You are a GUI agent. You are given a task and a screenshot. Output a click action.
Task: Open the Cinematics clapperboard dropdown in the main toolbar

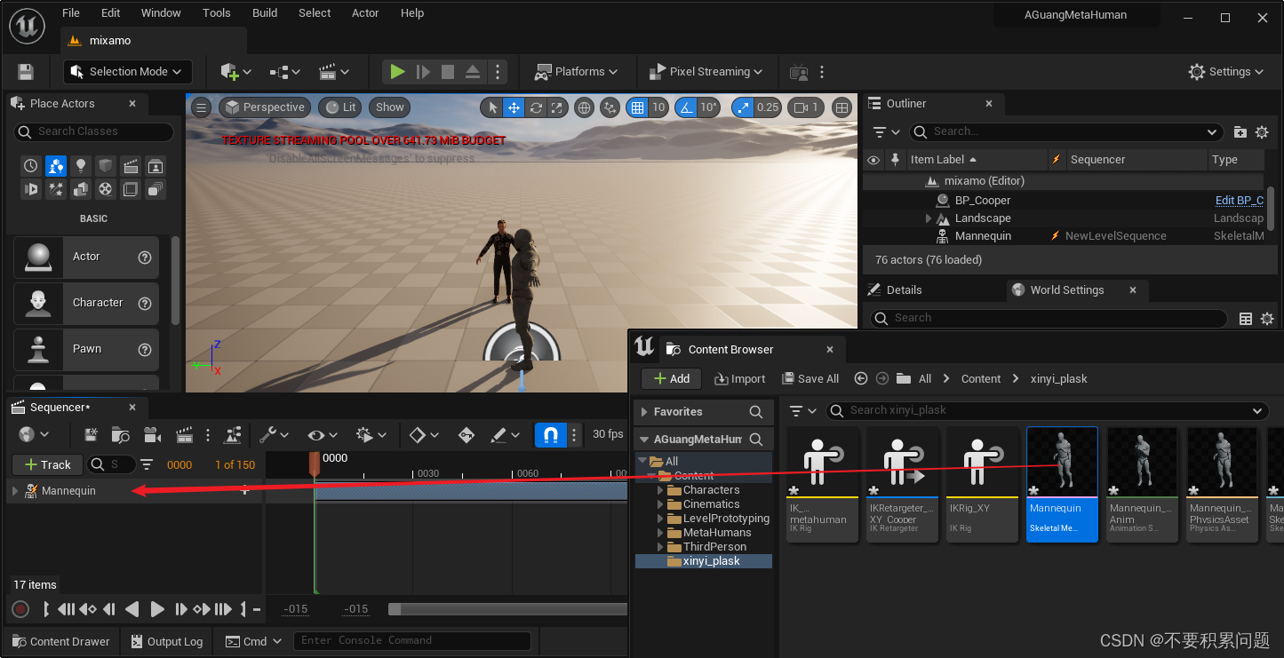click(334, 72)
